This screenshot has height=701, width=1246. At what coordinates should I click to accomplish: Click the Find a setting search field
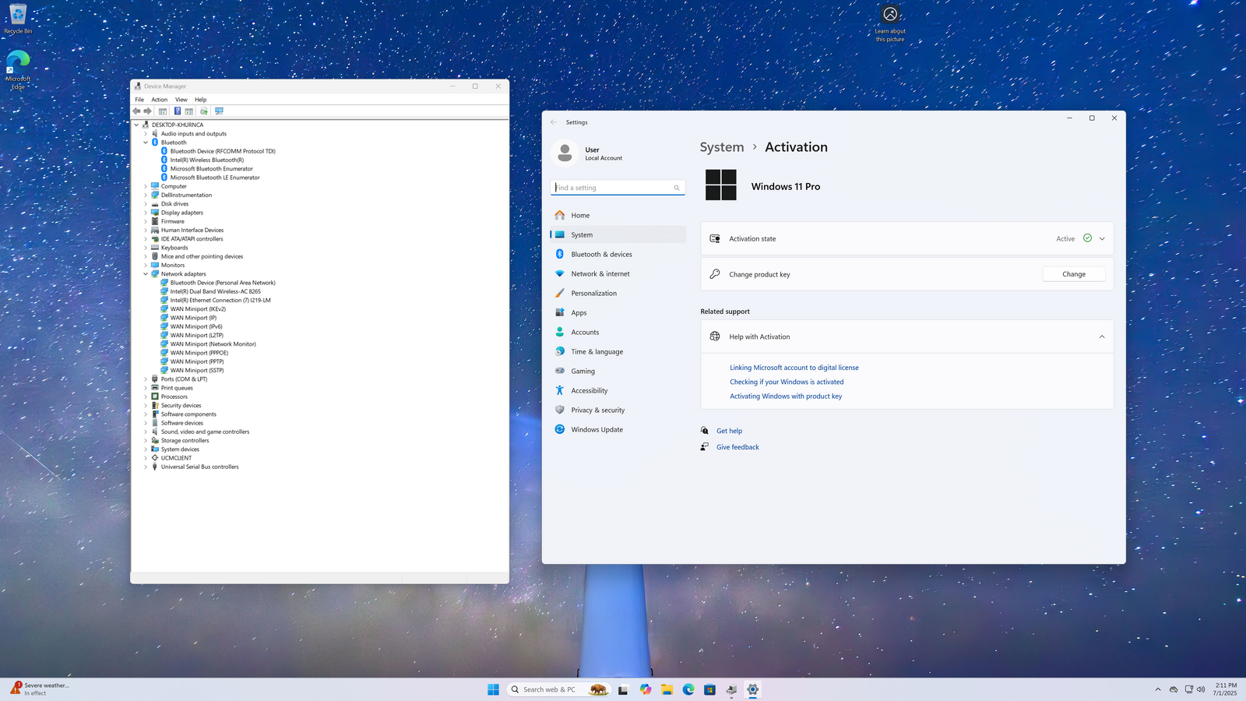(x=618, y=188)
